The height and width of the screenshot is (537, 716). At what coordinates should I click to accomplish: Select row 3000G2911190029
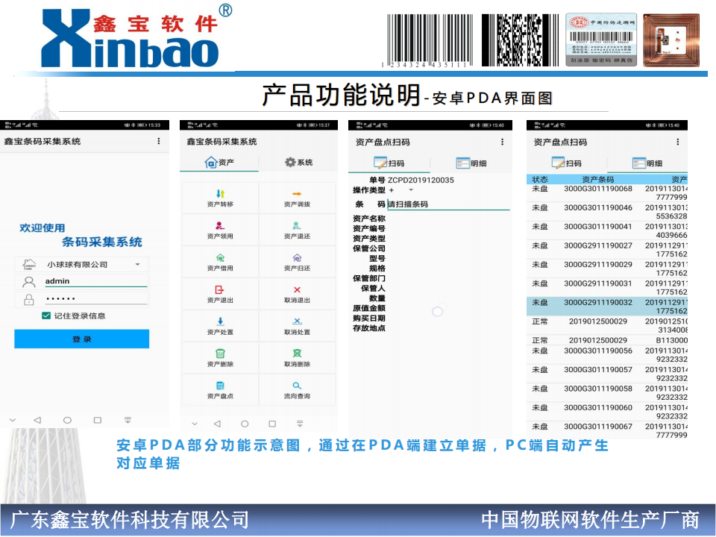607,268
